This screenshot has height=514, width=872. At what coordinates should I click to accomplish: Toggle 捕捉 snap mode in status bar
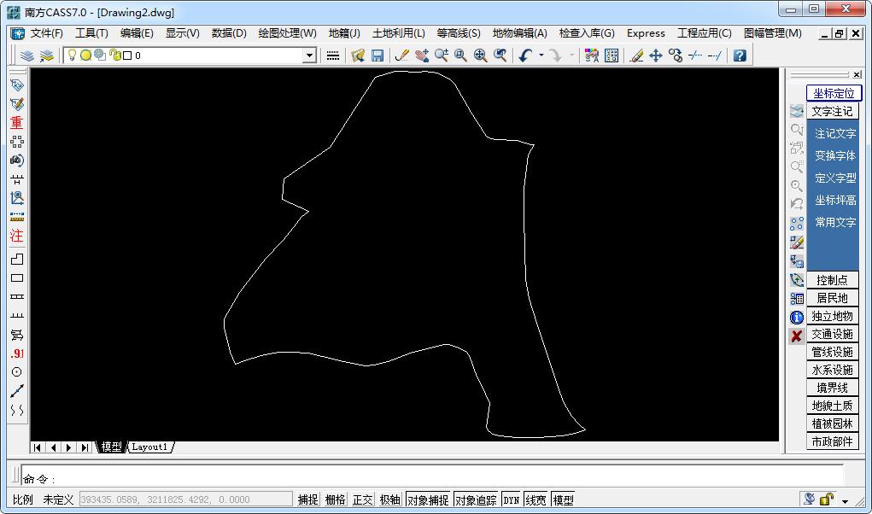(x=307, y=499)
